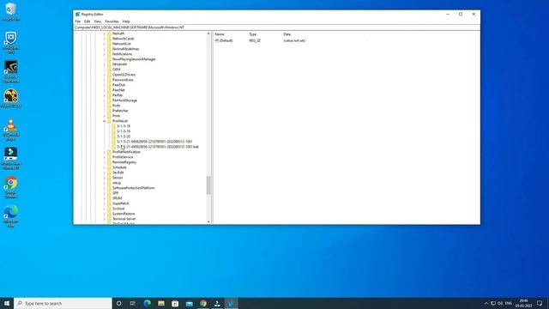Expand the Notifications key
Image resolution: width=549 pixels, height=309 pixels.
click(x=105, y=54)
